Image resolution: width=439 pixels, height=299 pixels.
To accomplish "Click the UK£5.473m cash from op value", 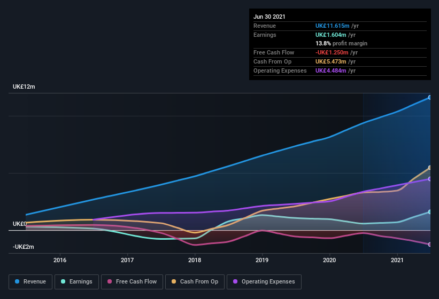I will coord(330,61).
